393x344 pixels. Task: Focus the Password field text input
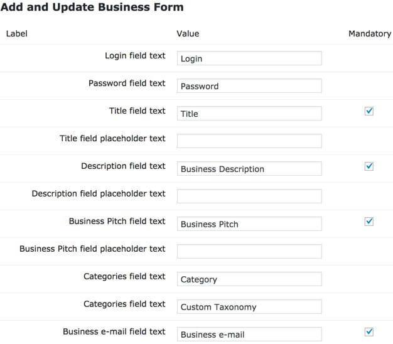(249, 86)
